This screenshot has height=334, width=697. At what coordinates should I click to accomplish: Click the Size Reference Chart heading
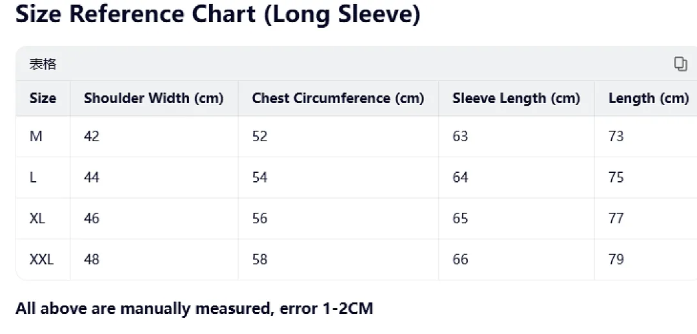(218, 14)
